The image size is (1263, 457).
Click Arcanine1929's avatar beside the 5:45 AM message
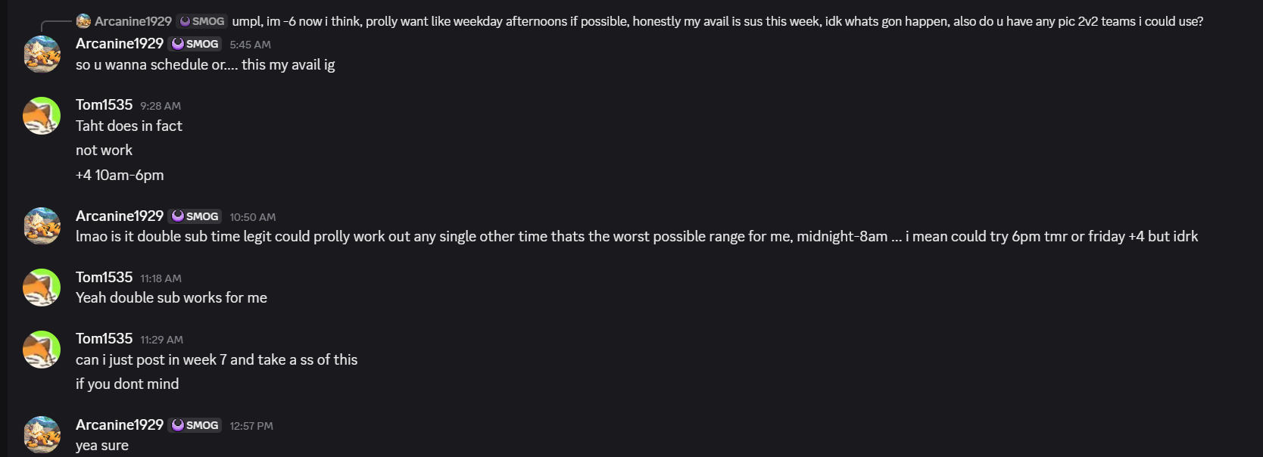pos(42,54)
